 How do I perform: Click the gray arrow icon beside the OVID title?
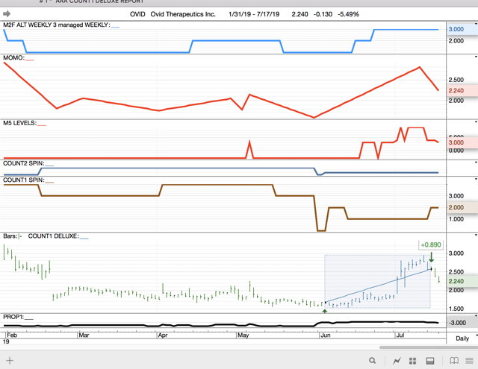[7, 13]
